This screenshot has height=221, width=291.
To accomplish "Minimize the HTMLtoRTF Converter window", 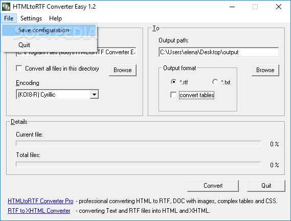I will (x=232, y=7).
